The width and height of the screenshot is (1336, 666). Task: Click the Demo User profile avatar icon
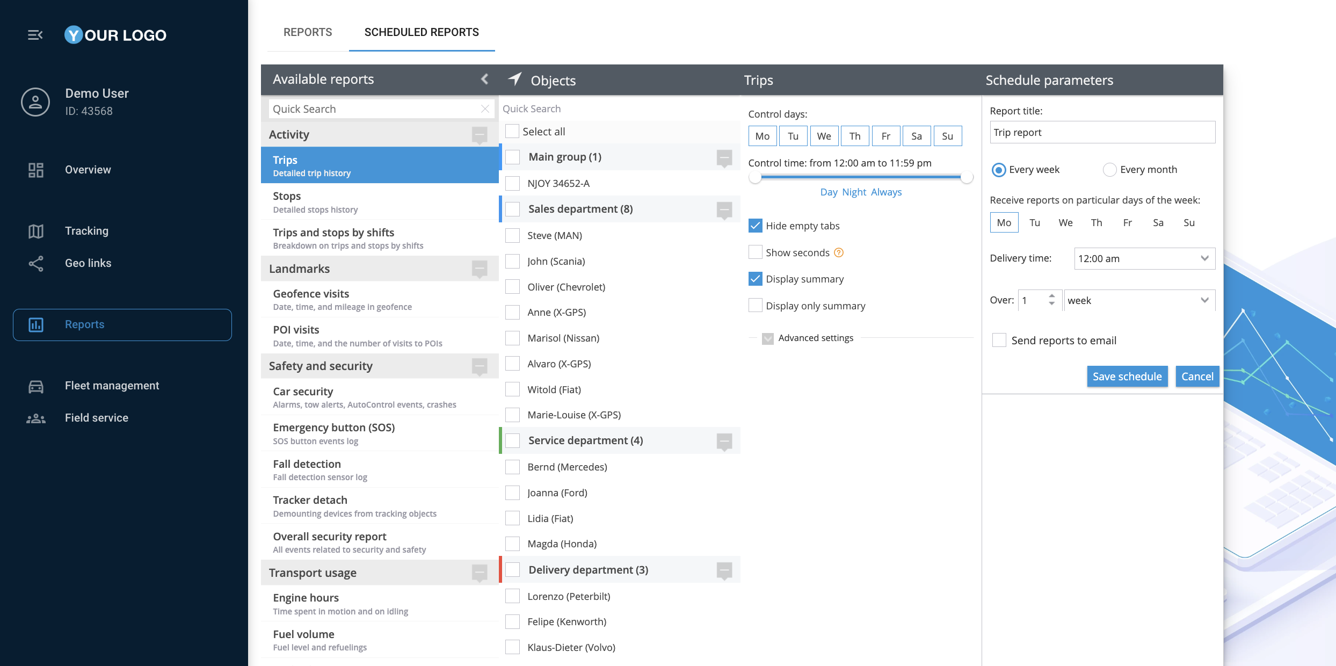tap(35, 102)
